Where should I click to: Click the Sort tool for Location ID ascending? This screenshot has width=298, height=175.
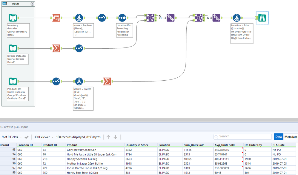pos(122,18)
